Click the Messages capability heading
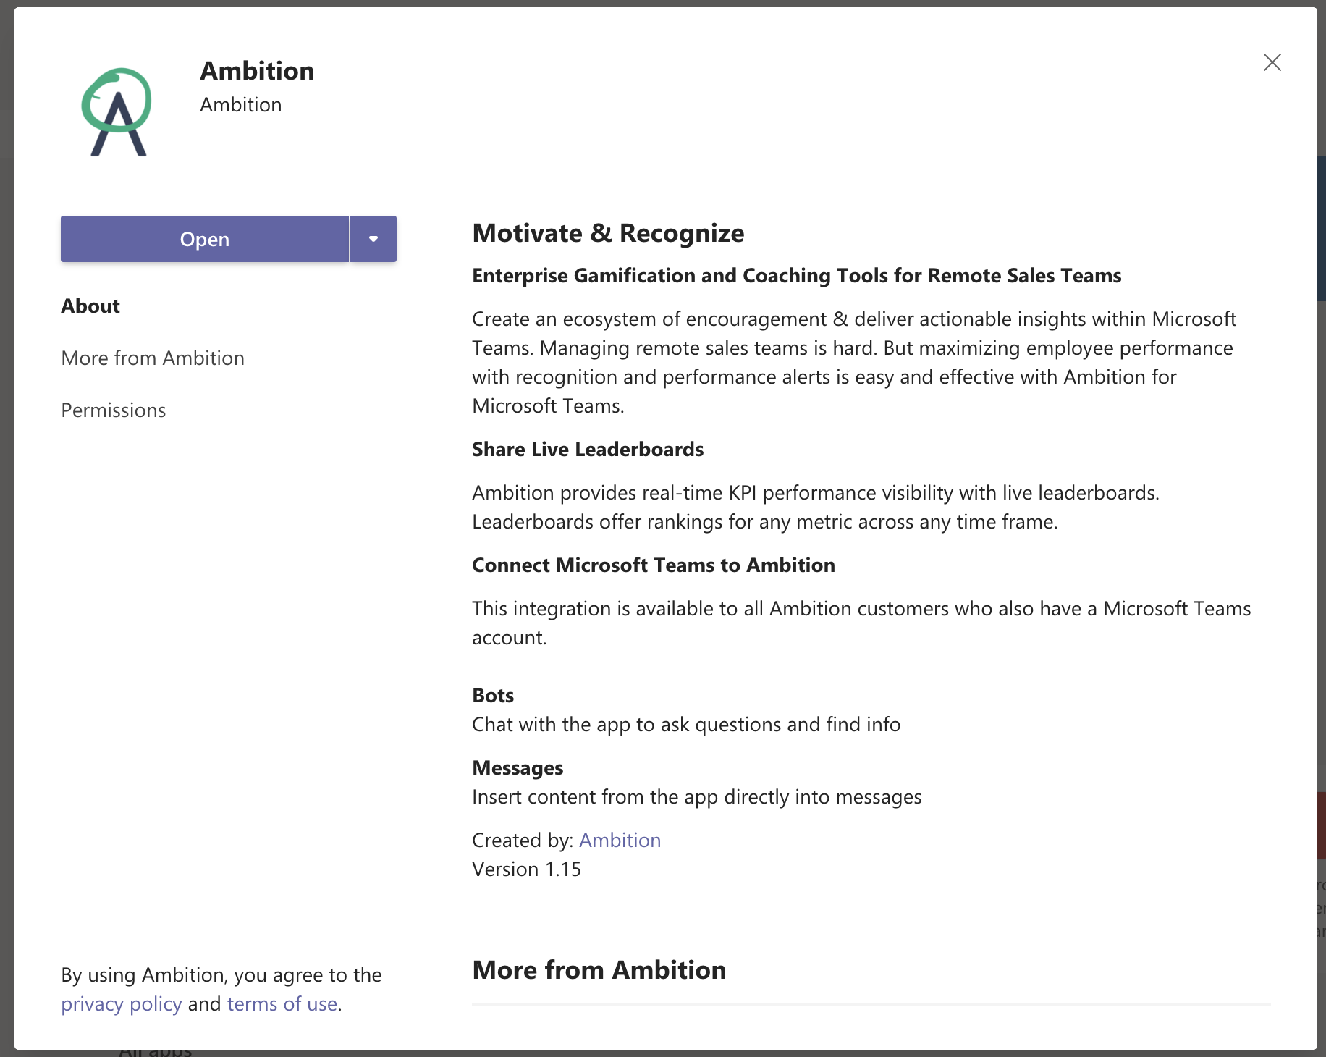Screen dimensions: 1326x1057 tap(518, 768)
